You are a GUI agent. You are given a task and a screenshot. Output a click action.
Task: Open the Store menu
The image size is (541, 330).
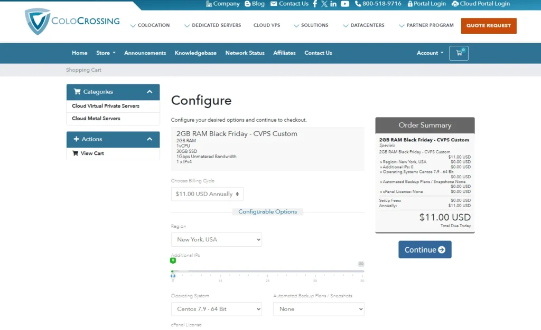105,53
